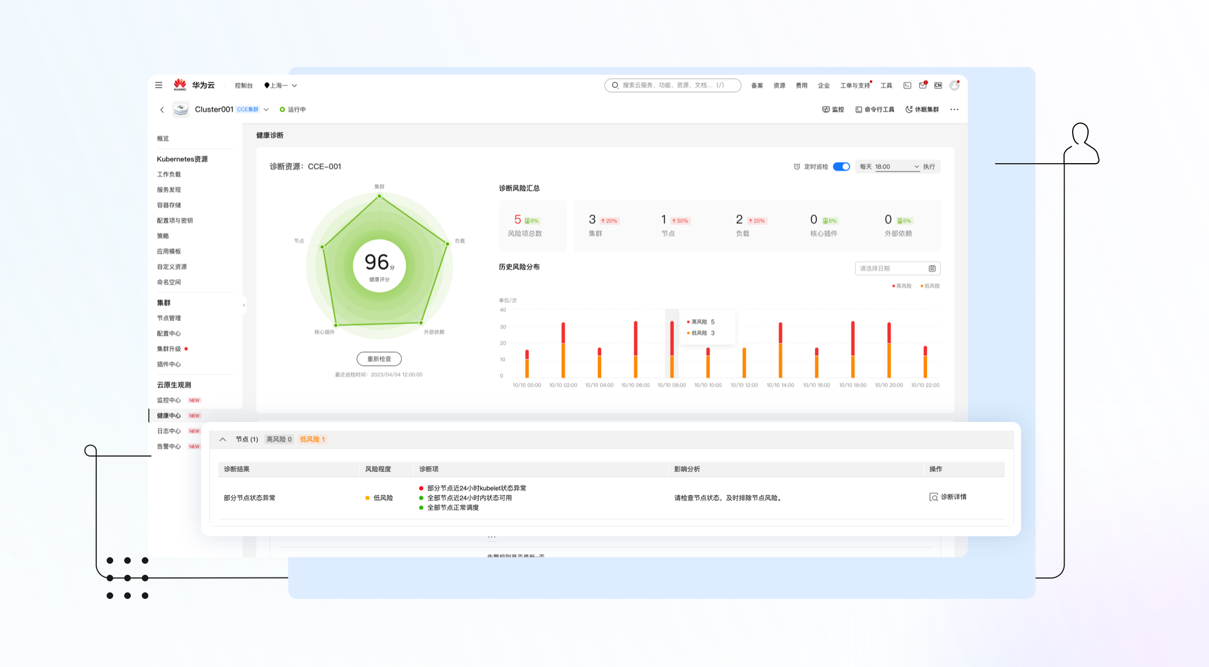The height and width of the screenshot is (667, 1209).
Task: Toggle the 定时巡检 scheduled inspection switch
Action: click(841, 166)
